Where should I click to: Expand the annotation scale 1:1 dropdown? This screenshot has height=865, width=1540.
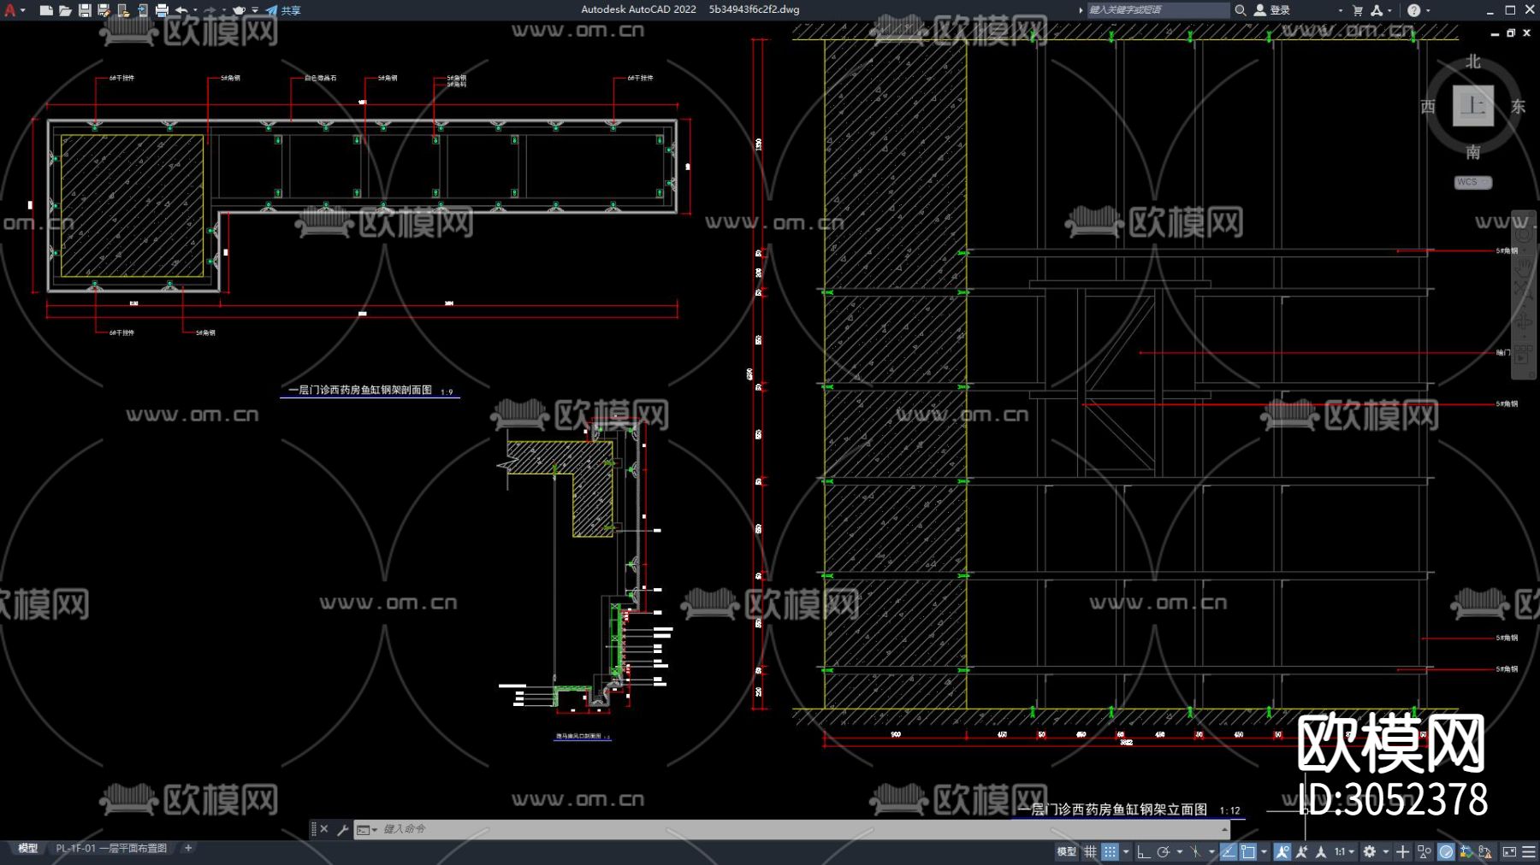[x=1345, y=851]
